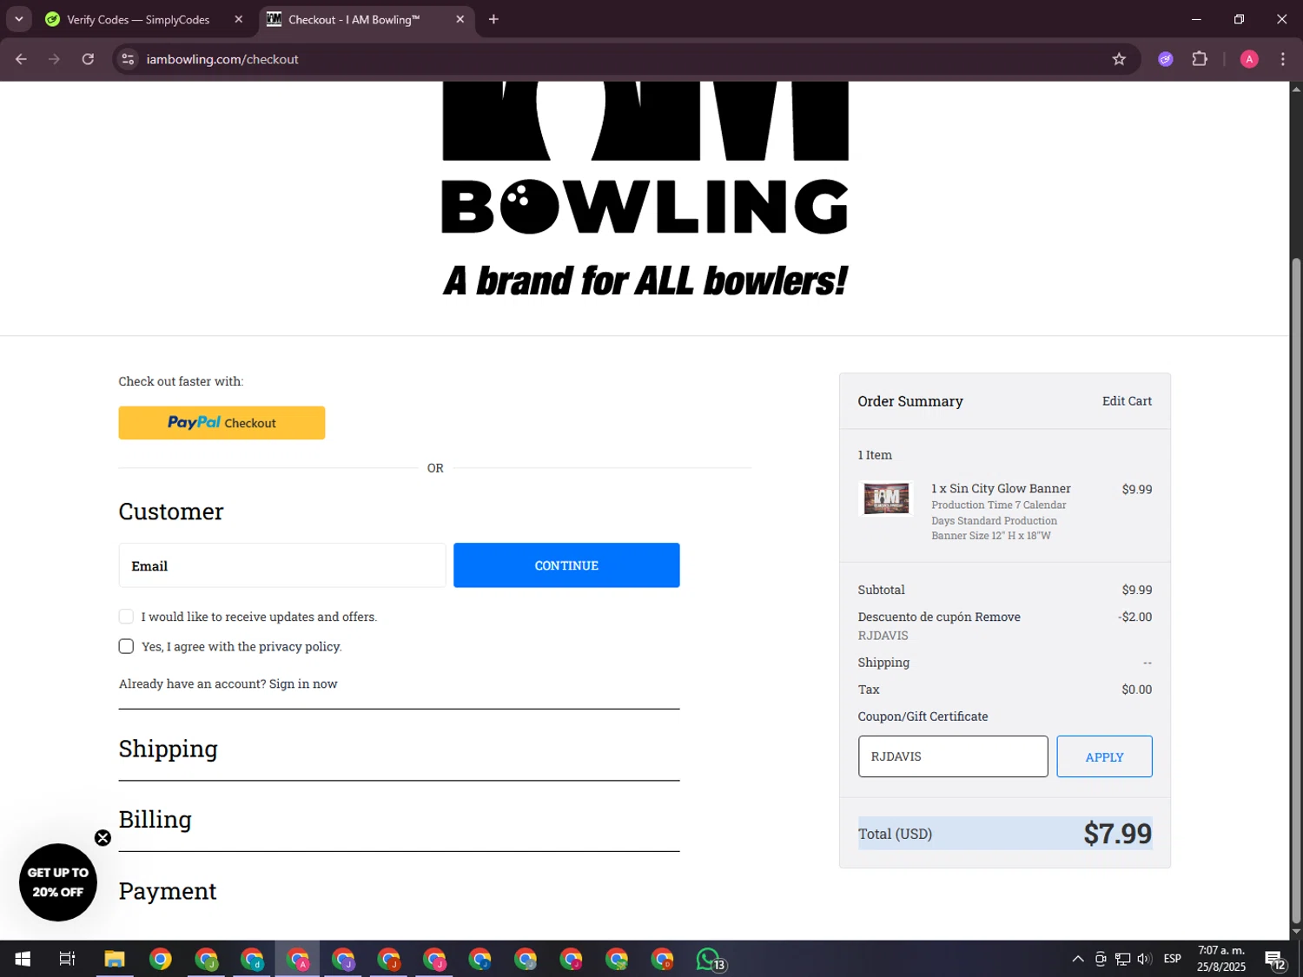1303x977 pixels.
Task: Open Task View in taskbar
Action: coord(67,959)
